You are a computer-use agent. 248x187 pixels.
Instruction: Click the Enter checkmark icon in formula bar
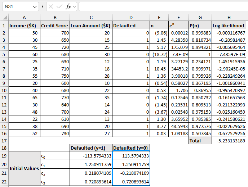pos(59,7)
